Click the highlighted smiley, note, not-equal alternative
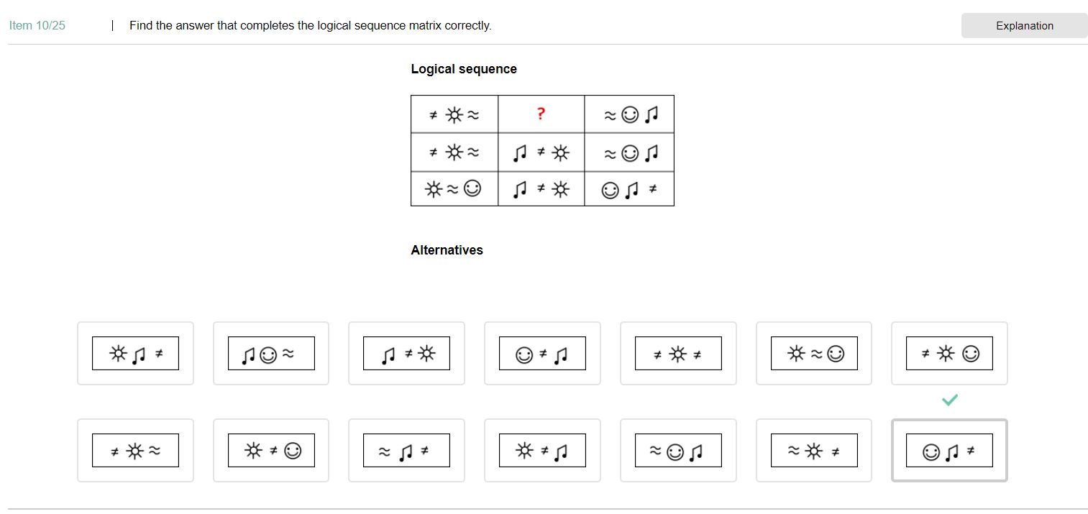The height and width of the screenshot is (514, 1088). [x=949, y=451]
